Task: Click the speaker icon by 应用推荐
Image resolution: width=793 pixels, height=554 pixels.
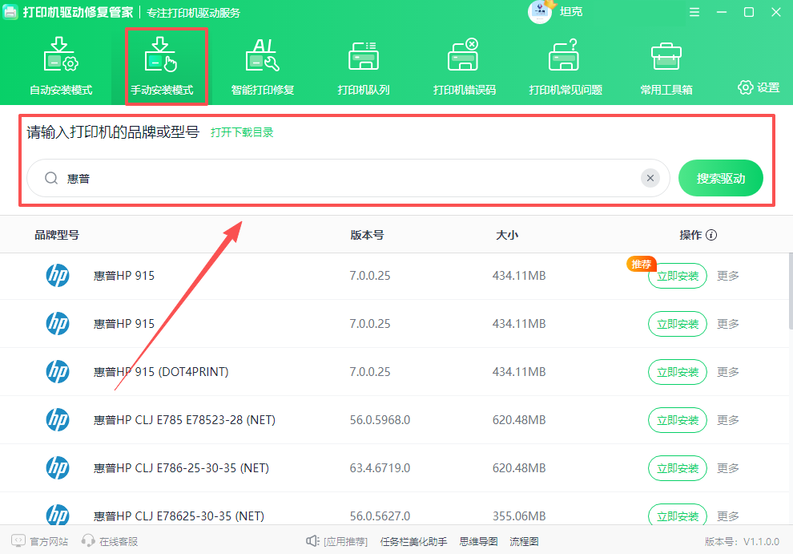Action: [x=312, y=541]
